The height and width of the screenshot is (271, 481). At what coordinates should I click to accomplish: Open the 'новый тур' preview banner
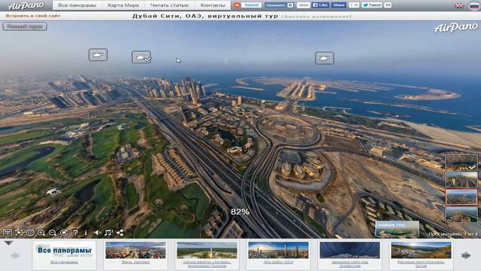click(397, 229)
